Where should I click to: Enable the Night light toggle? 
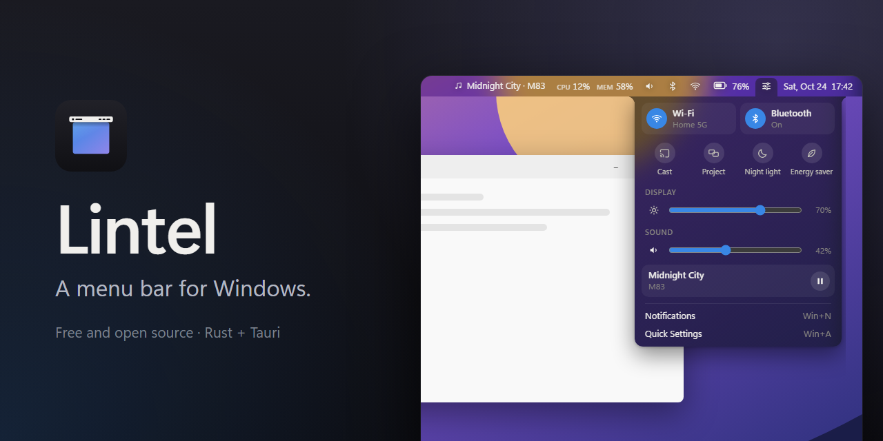[x=762, y=154]
